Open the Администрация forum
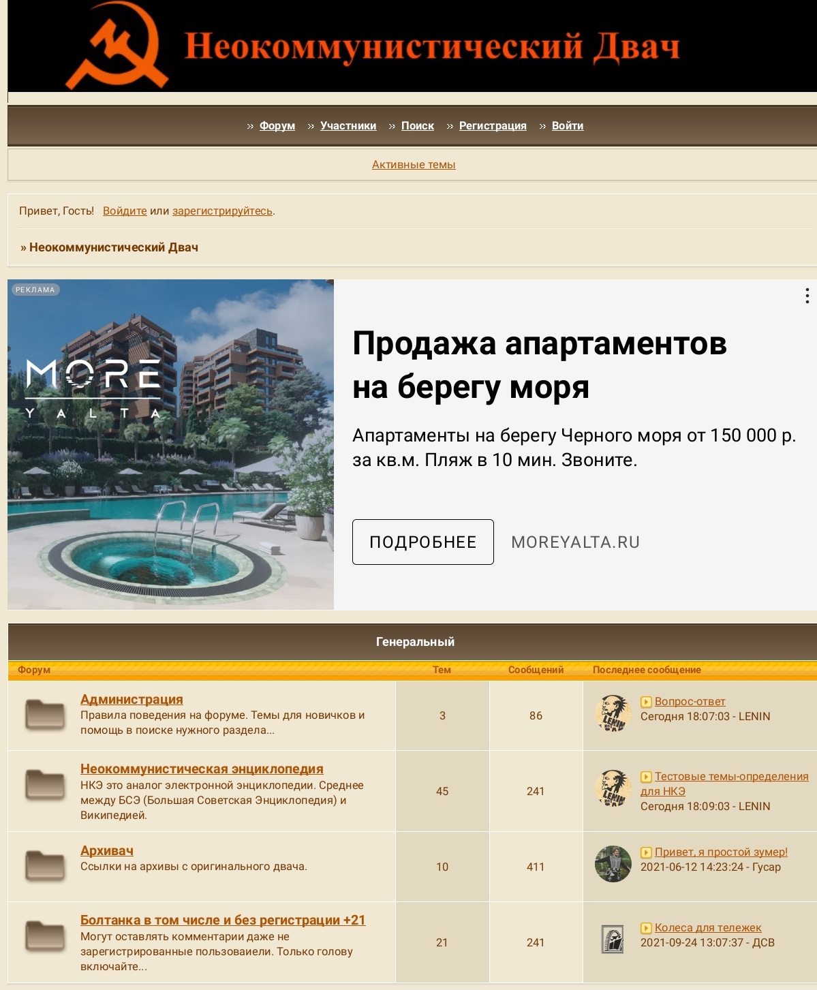The image size is (817, 990). click(132, 700)
